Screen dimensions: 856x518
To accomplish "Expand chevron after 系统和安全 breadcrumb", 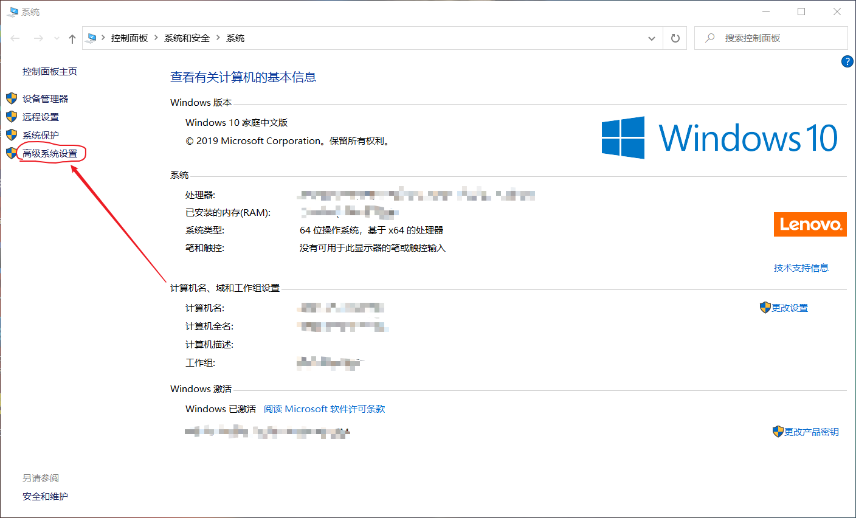I will 218,38.
